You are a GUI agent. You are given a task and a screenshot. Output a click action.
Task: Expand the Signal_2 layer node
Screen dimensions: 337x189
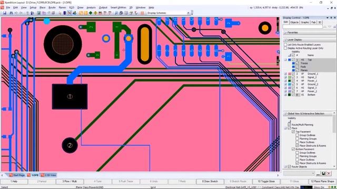[x=285, y=77]
